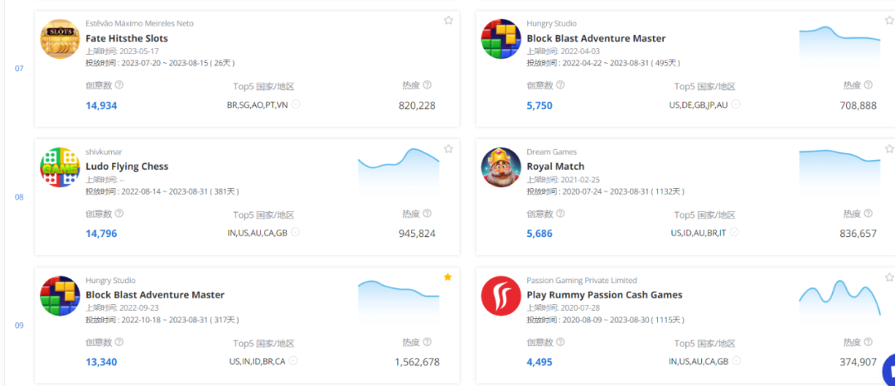Click help icon beside Royal Match 热度
This screenshot has width=895, height=386.
[x=868, y=214]
